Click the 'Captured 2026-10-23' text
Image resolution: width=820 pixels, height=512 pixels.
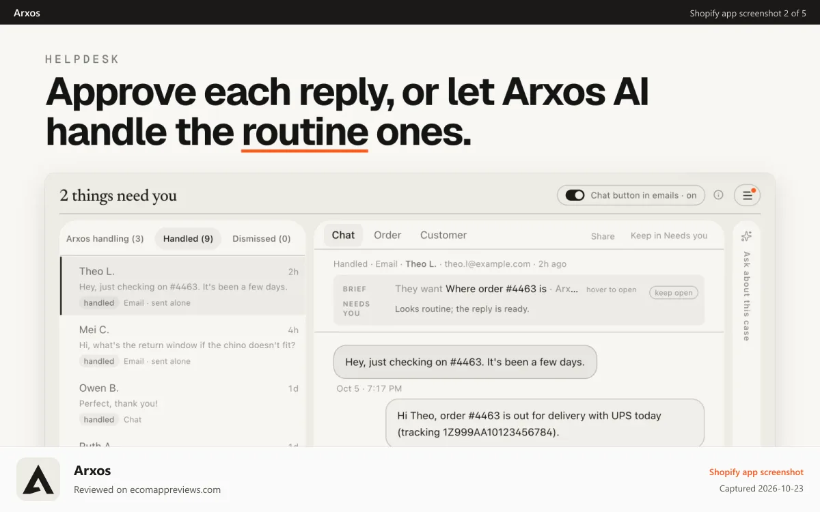[761, 489]
